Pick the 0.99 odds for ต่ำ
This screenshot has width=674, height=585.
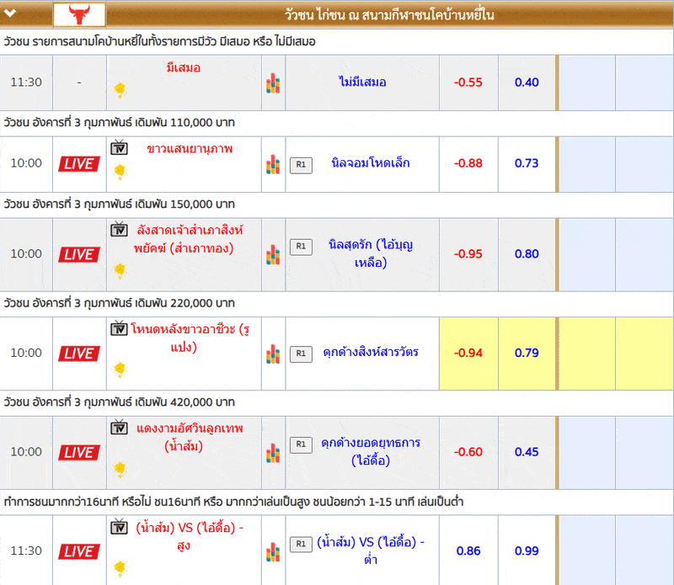tap(527, 550)
